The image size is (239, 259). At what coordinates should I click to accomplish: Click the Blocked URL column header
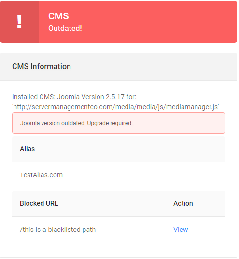click(39, 203)
